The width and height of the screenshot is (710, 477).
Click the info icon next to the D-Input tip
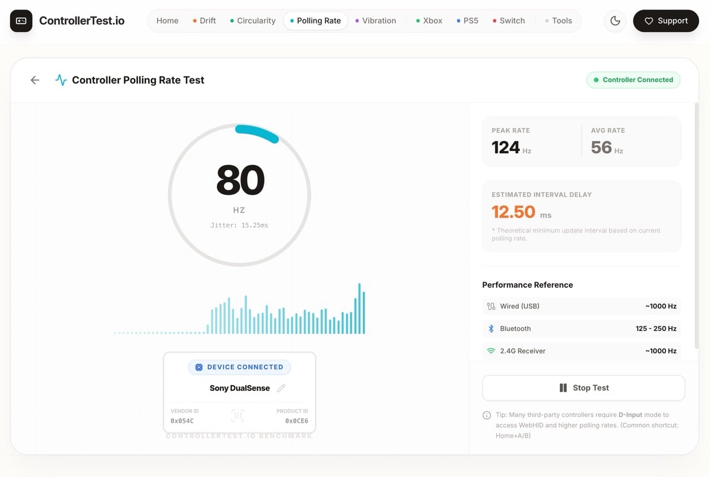486,415
